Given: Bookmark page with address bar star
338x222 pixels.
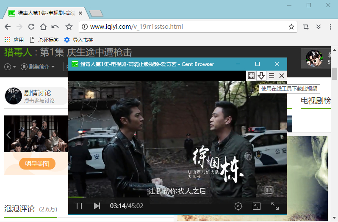Looking at the screenshot, I should (291, 27).
